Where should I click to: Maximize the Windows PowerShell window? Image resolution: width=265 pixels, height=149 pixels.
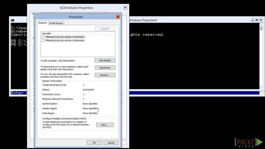[257, 20]
